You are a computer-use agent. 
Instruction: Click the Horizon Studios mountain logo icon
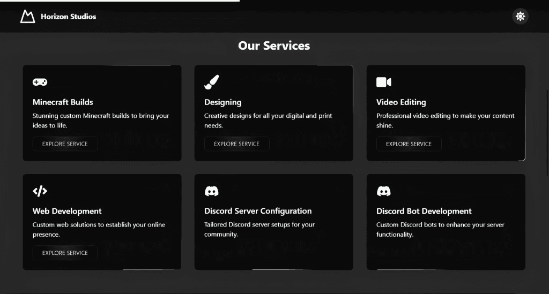27,17
